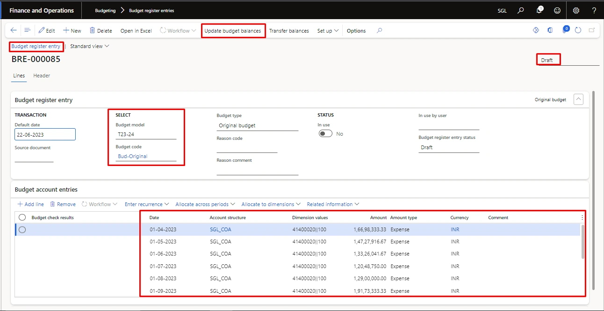Open document attachments with zero badge
The width and height of the screenshot is (604, 311).
click(565, 30)
